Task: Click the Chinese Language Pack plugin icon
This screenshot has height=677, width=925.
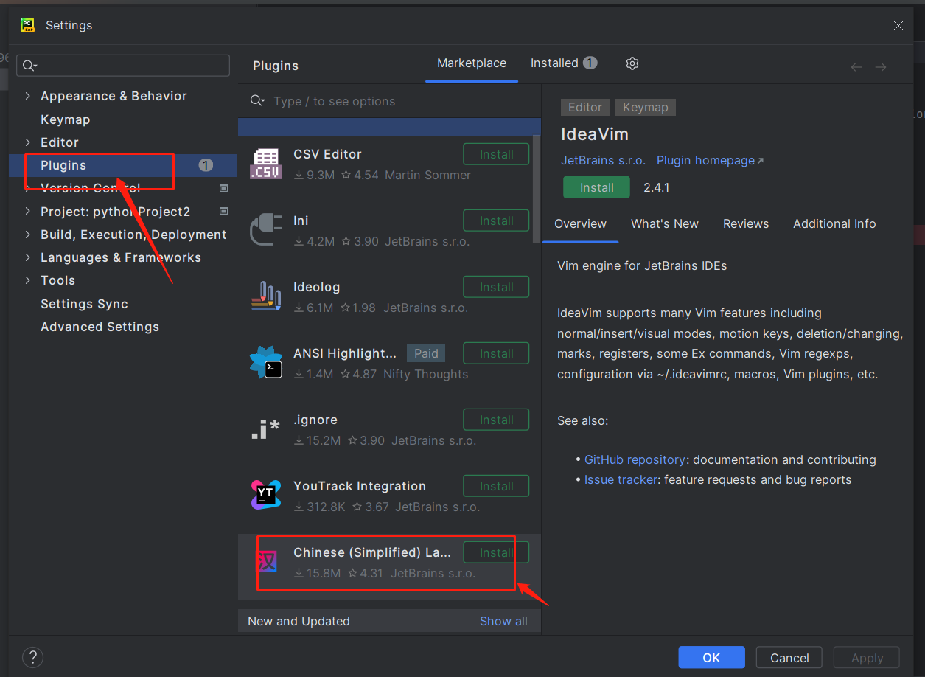Action: click(266, 562)
